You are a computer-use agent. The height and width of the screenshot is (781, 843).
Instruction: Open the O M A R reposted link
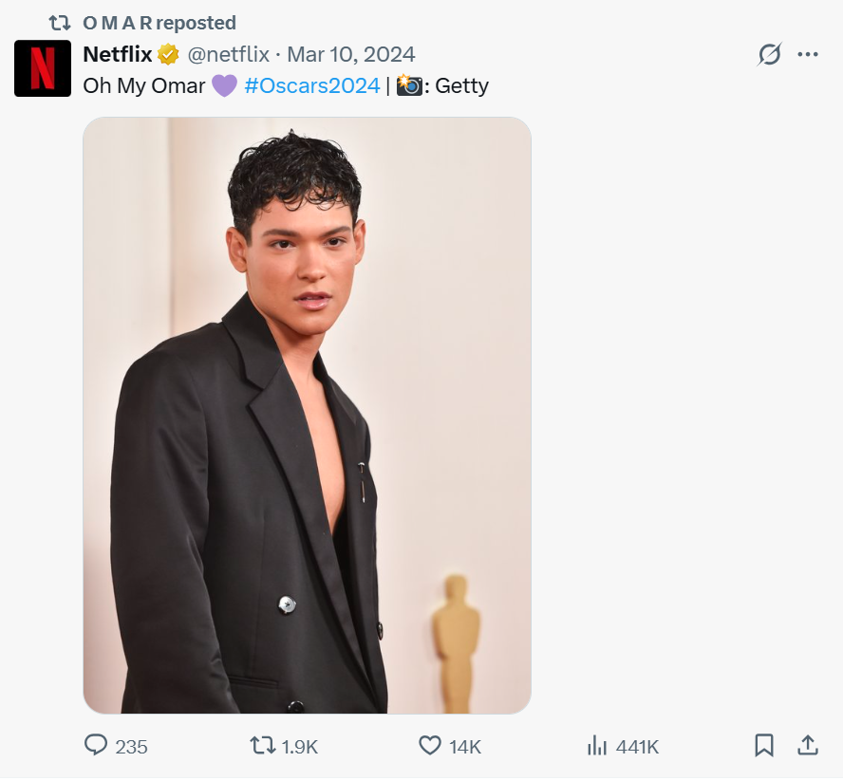coord(159,23)
